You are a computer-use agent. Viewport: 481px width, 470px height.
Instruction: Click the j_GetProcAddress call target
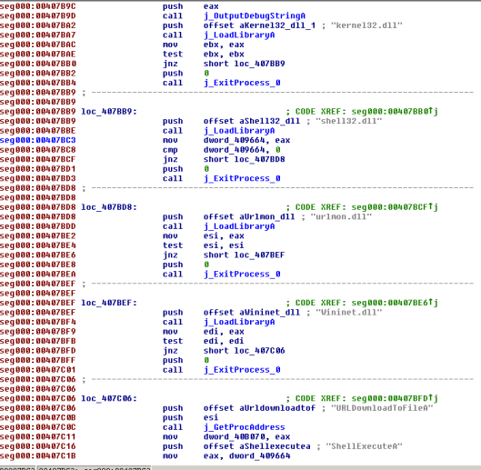pyautogui.click(x=245, y=427)
